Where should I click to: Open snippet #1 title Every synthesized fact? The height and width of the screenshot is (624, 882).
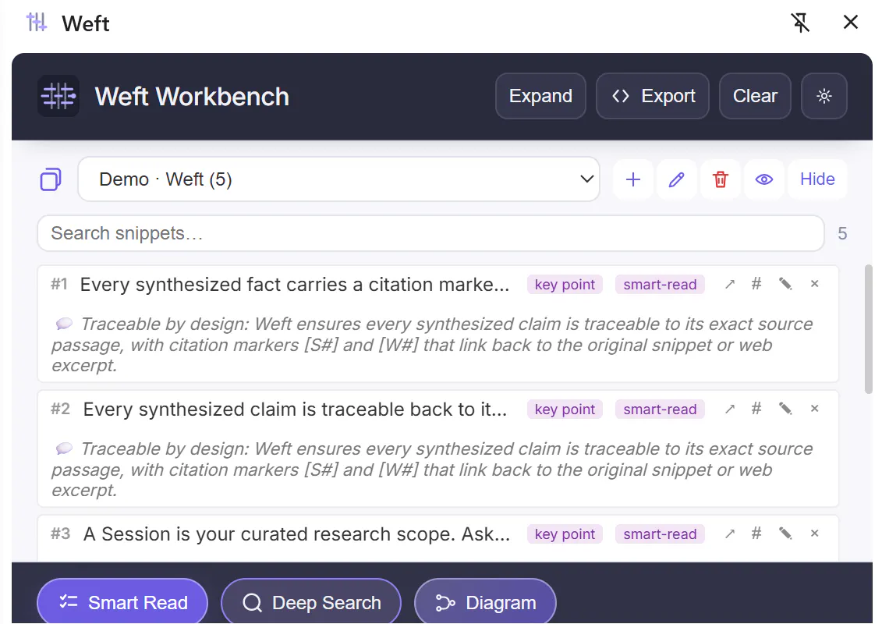pyautogui.click(x=294, y=285)
